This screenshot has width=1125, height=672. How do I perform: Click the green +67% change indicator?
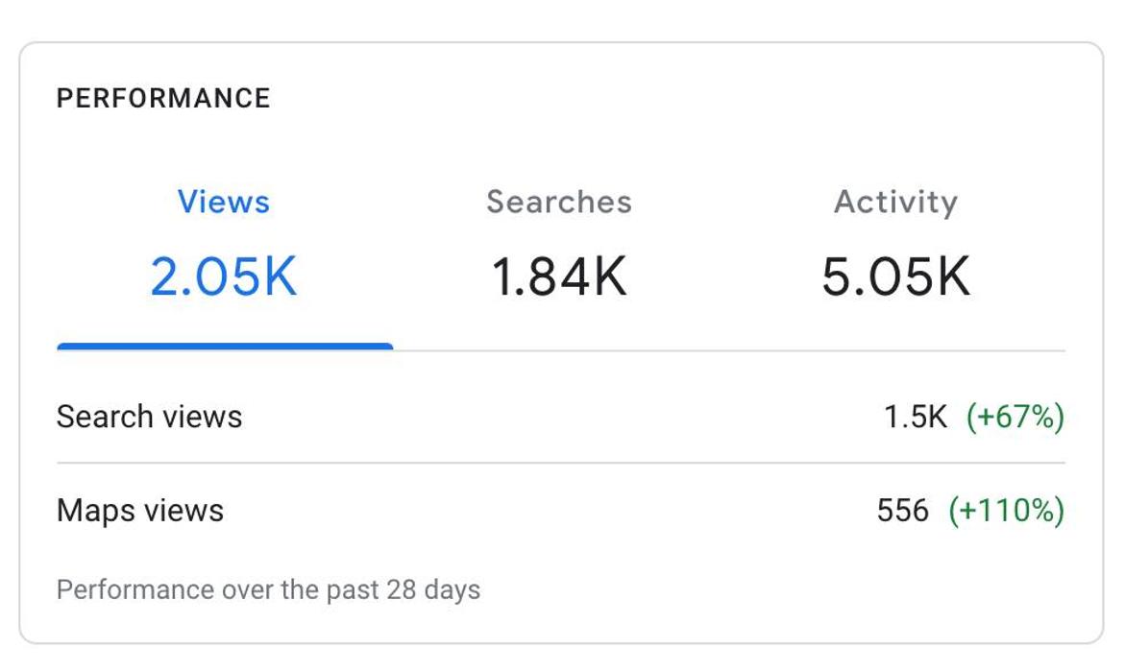[x=1015, y=417]
